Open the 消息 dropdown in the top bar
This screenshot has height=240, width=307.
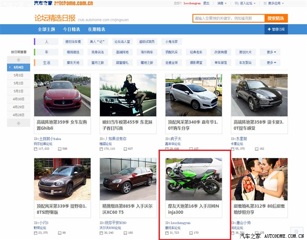coord(222,3)
